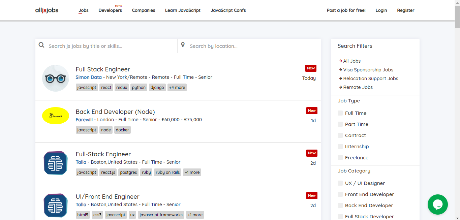Show +1 more tag on UI/Front End Engineer
Screen dimensions: 460x220
[195, 215]
